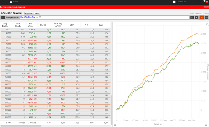Click net won value 13 600 442
The width and height of the screenshot is (209, 127).
tap(32, 48)
